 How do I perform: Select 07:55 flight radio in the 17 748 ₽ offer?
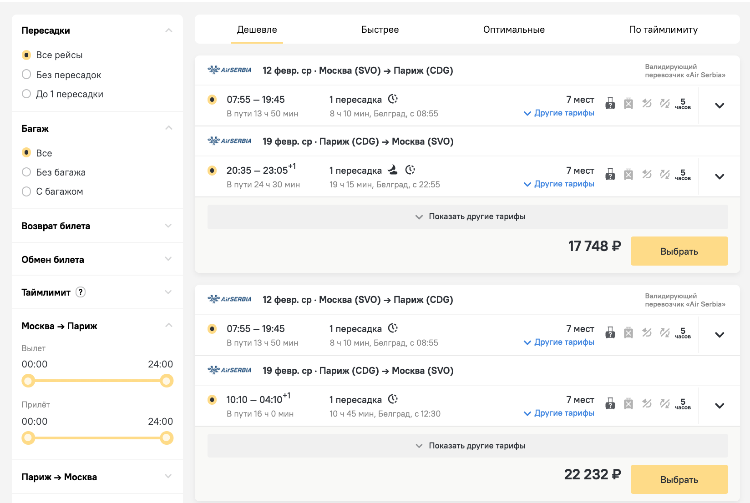point(212,100)
